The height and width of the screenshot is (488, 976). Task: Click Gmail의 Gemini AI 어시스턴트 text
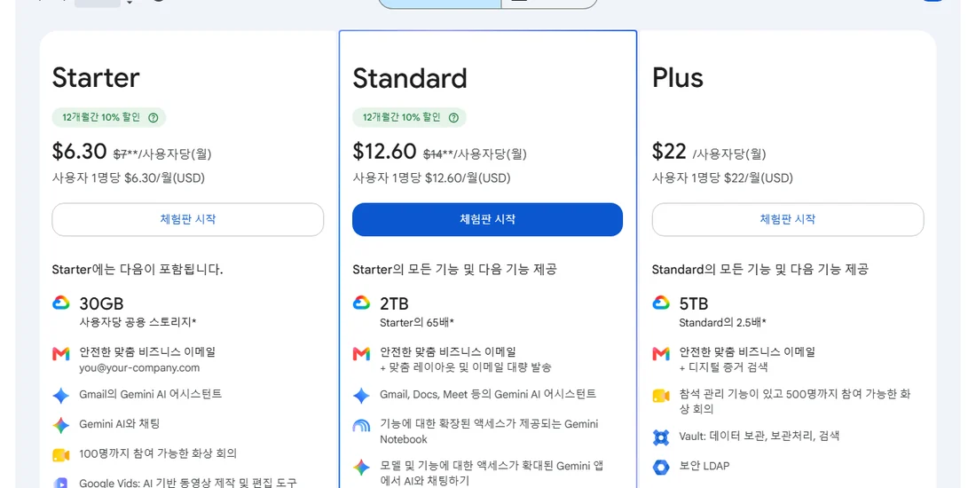151,394
